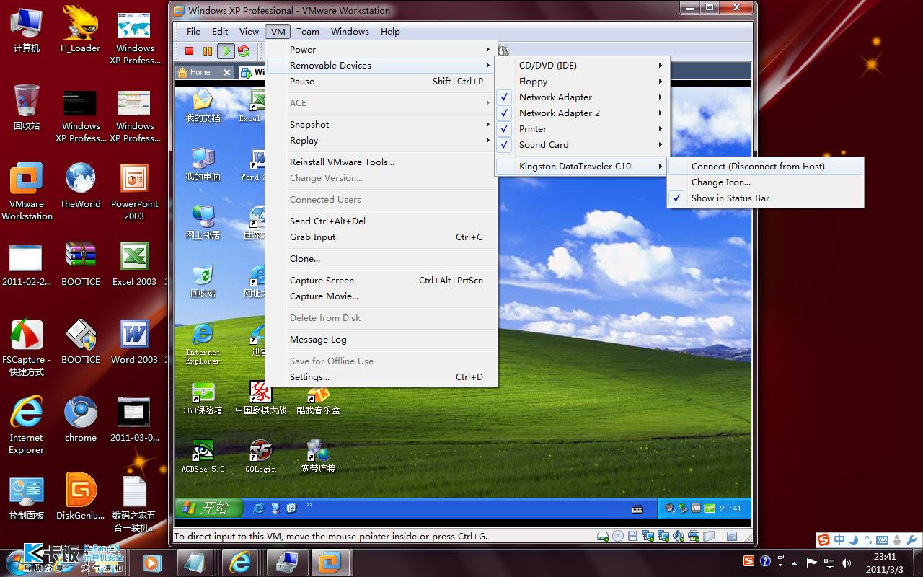The image size is (923, 577).
Task: Choose Change Icon... entry
Action: coord(765,182)
